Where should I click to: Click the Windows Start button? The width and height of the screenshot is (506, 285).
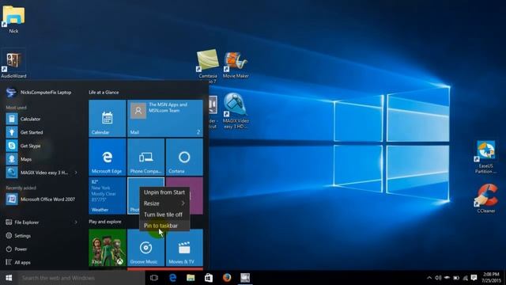tap(9, 278)
